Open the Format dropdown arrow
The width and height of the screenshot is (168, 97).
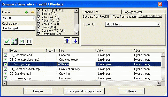point(34,18)
